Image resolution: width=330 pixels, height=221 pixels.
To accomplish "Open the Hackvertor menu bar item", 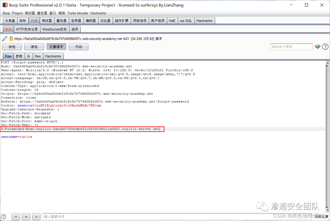I will tap(98, 13).
